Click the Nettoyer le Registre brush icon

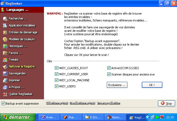click(x=5, y=67)
